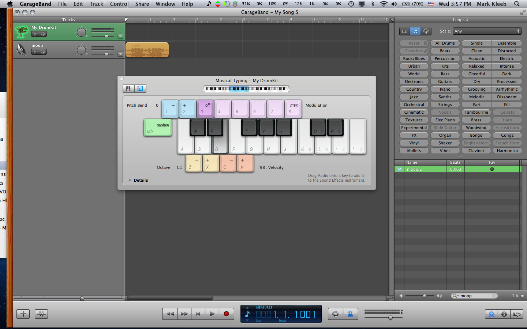Select the Musical Typing keyboard view button

click(x=140, y=88)
